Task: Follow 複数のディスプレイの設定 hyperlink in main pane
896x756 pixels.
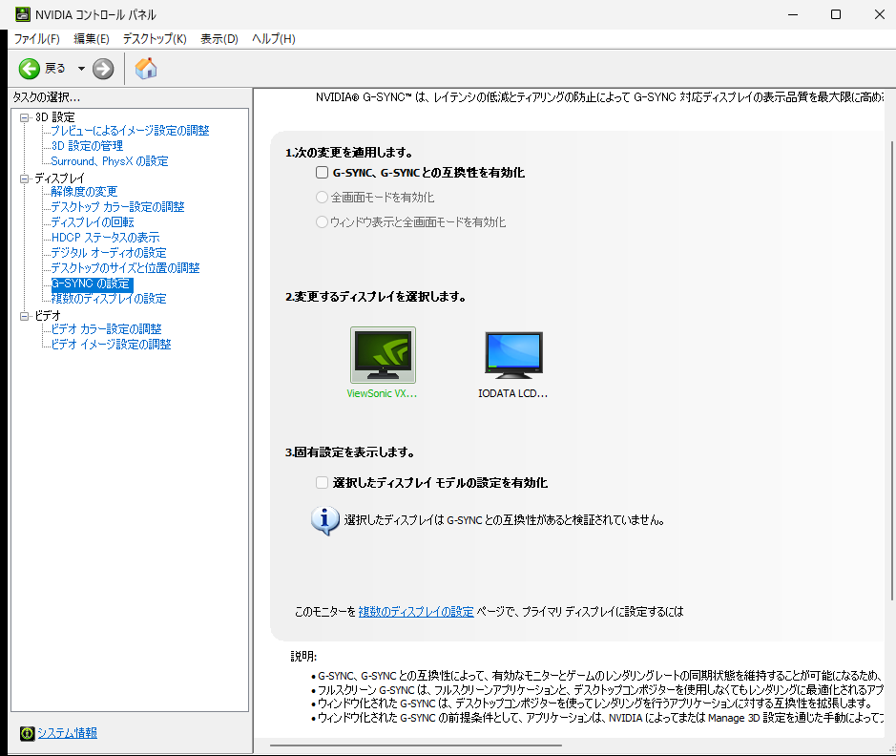Action: pyautogui.click(x=416, y=612)
